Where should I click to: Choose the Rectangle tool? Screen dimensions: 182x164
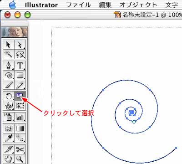tap(20, 75)
